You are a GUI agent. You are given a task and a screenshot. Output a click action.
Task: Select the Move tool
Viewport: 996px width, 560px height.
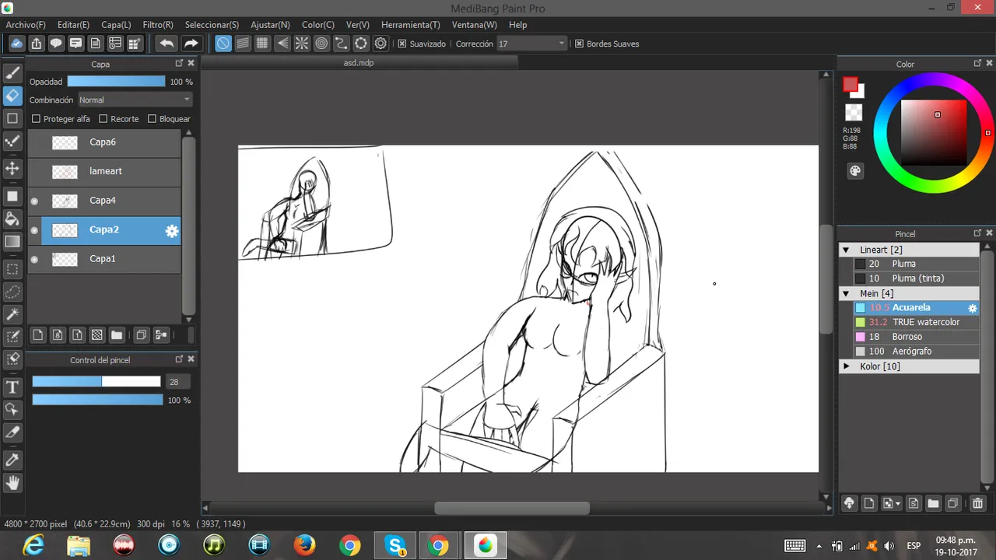click(x=12, y=169)
